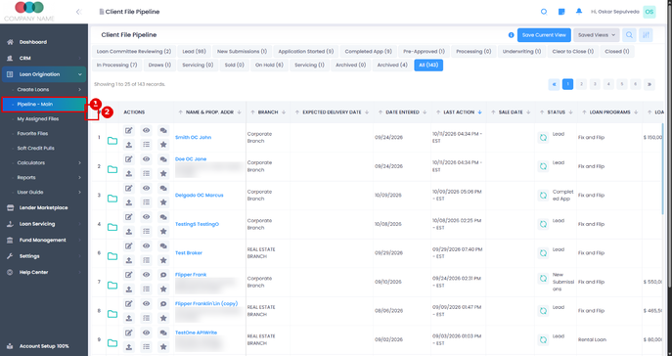Screen dimensions: 672x356
Task: Open Lender Marketplace in sidebar
Action: coord(44,207)
